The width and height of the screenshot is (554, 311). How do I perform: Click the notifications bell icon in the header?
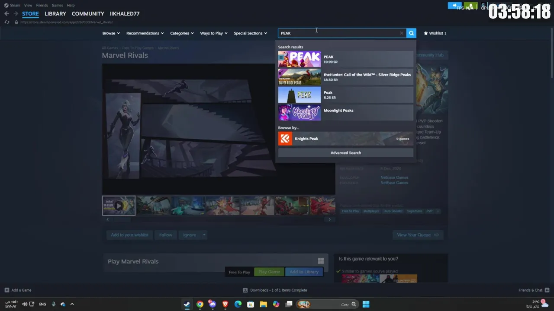[471, 6]
